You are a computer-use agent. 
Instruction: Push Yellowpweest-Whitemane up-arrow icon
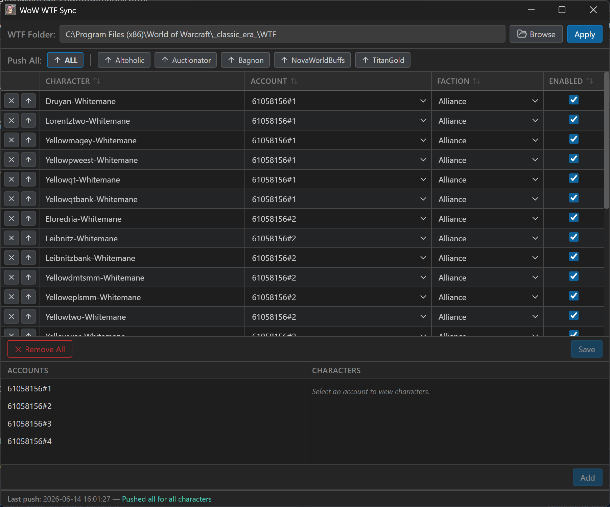click(x=28, y=160)
